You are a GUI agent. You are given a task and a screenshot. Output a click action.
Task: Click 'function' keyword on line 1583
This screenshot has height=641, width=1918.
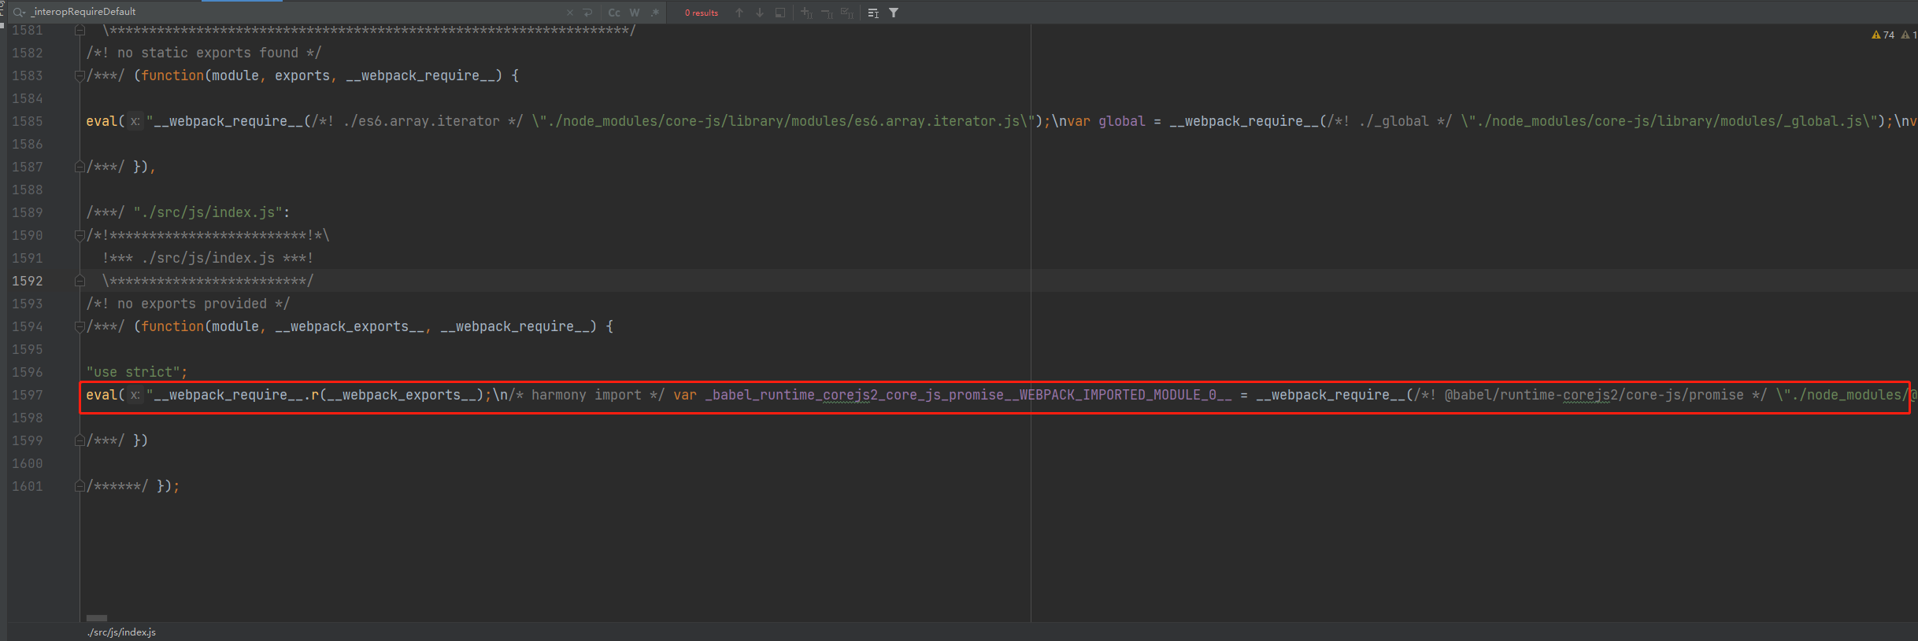pyautogui.click(x=172, y=76)
